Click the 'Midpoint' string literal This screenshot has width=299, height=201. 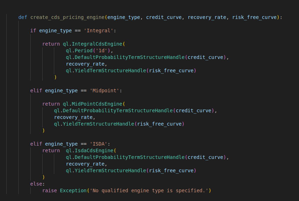[105, 91]
